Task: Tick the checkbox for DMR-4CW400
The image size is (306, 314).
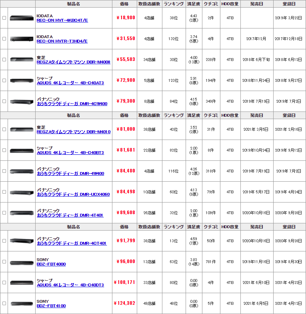Action: pyautogui.click(x=4, y=101)
